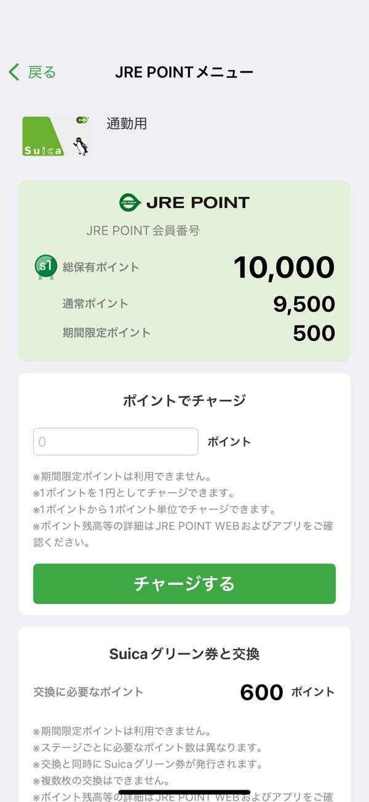The width and height of the screenshot is (369, 802).
Task: Select the 通勤用 card name
Action: click(x=127, y=124)
